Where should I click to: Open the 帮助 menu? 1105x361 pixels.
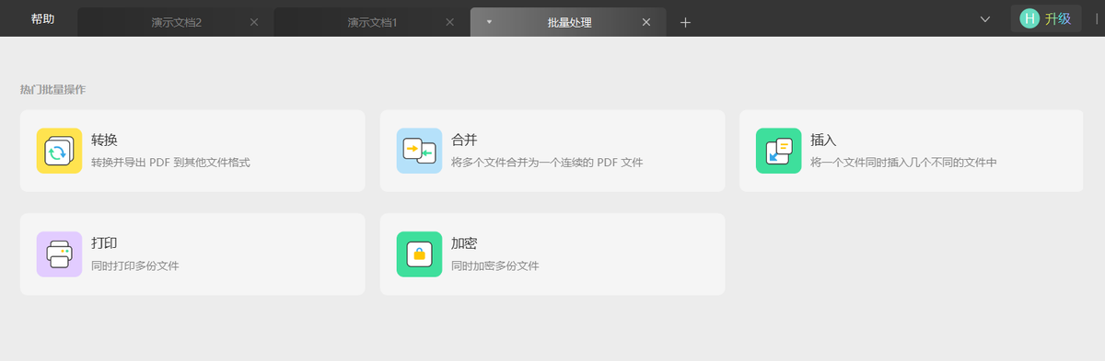42,18
